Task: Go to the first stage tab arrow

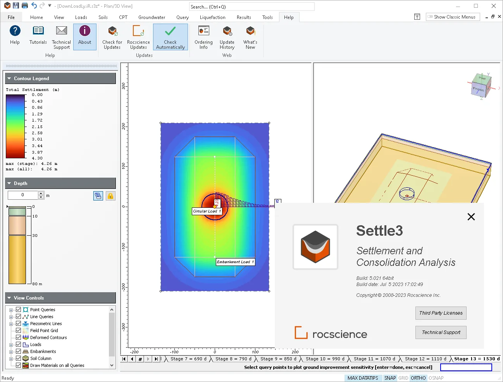Action: tap(124, 359)
